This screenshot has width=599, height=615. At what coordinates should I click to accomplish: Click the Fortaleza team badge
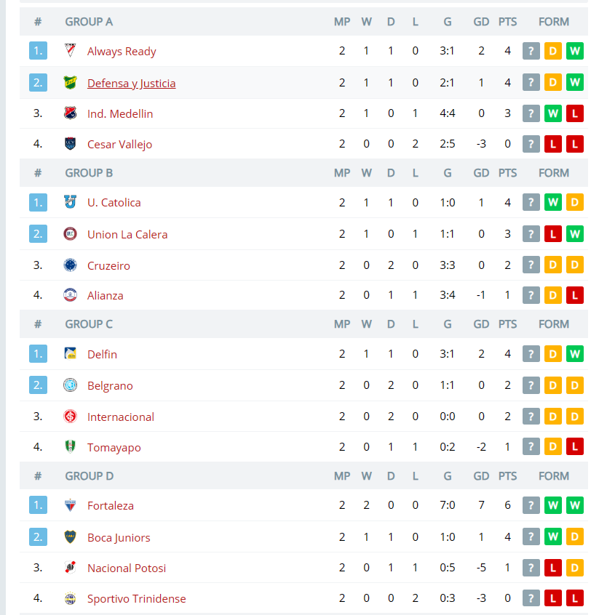pyautogui.click(x=71, y=505)
